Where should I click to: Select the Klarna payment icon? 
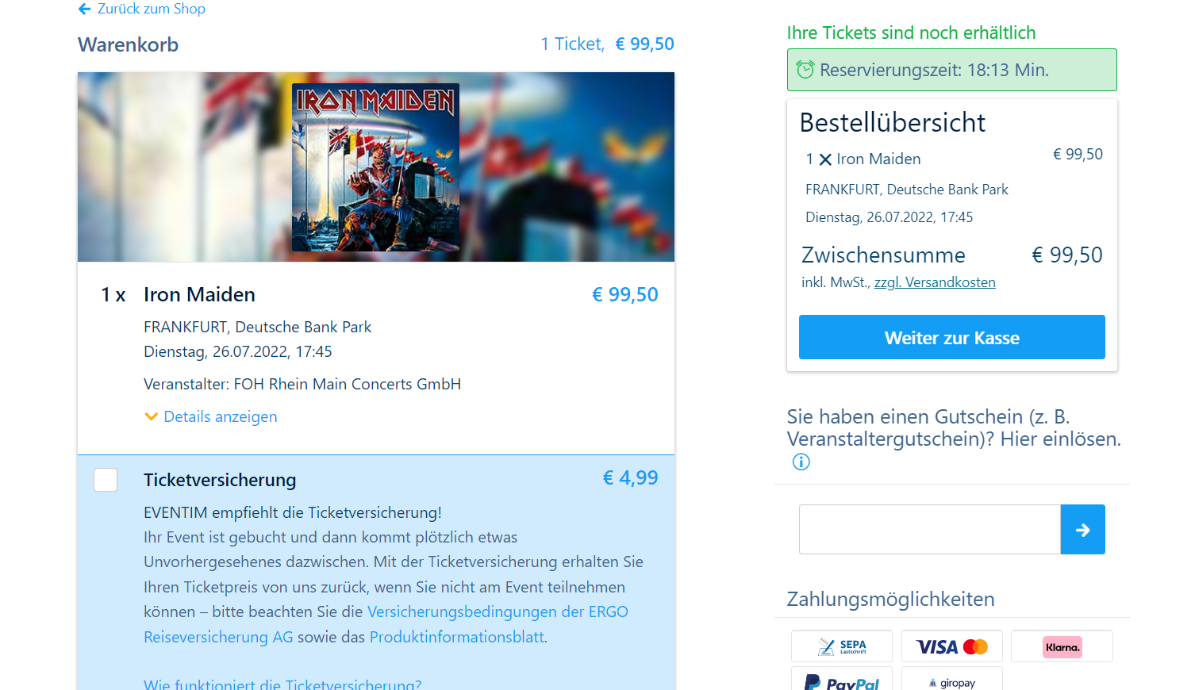click(x=1062, y=646)
